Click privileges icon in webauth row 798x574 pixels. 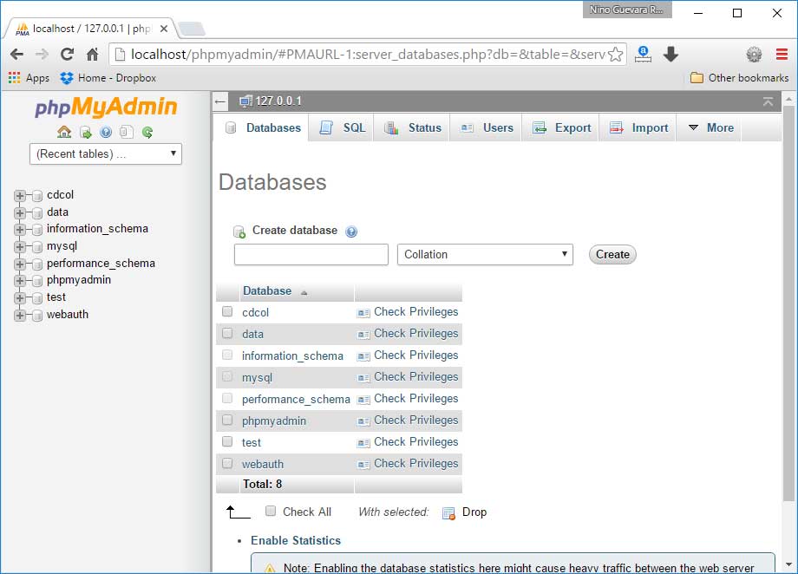click(363, 464)
